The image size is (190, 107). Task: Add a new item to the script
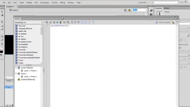pyautogui.click(x=47, y=22)
